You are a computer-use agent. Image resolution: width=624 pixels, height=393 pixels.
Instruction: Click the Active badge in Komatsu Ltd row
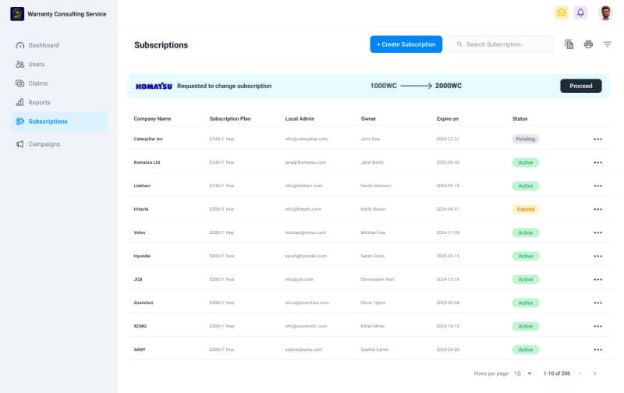(526, 163)
